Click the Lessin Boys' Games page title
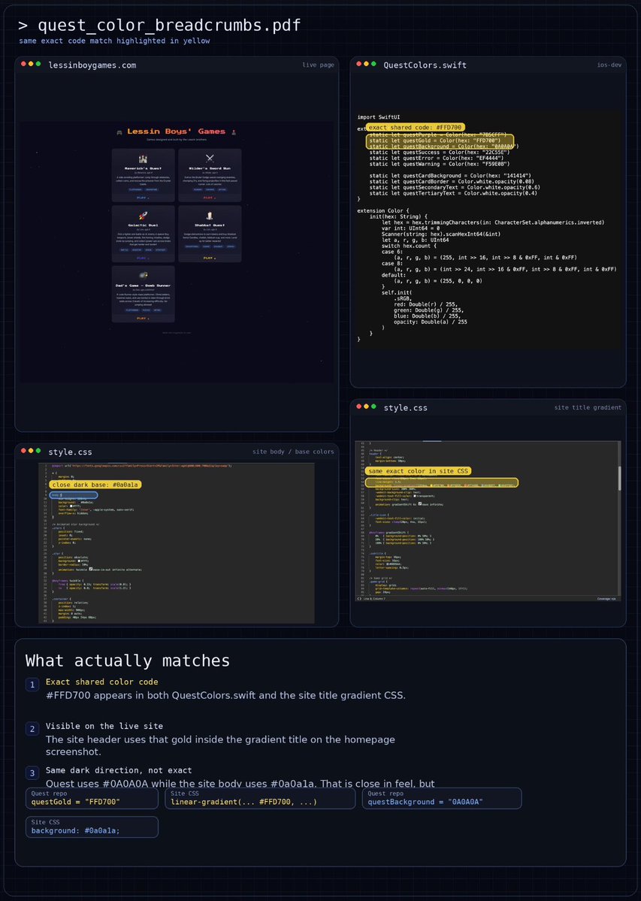641x901 pixels. 177,132
